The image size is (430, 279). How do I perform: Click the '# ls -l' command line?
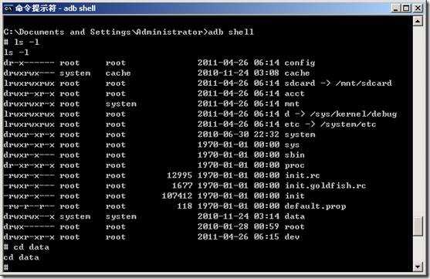(x=22, y=42)
